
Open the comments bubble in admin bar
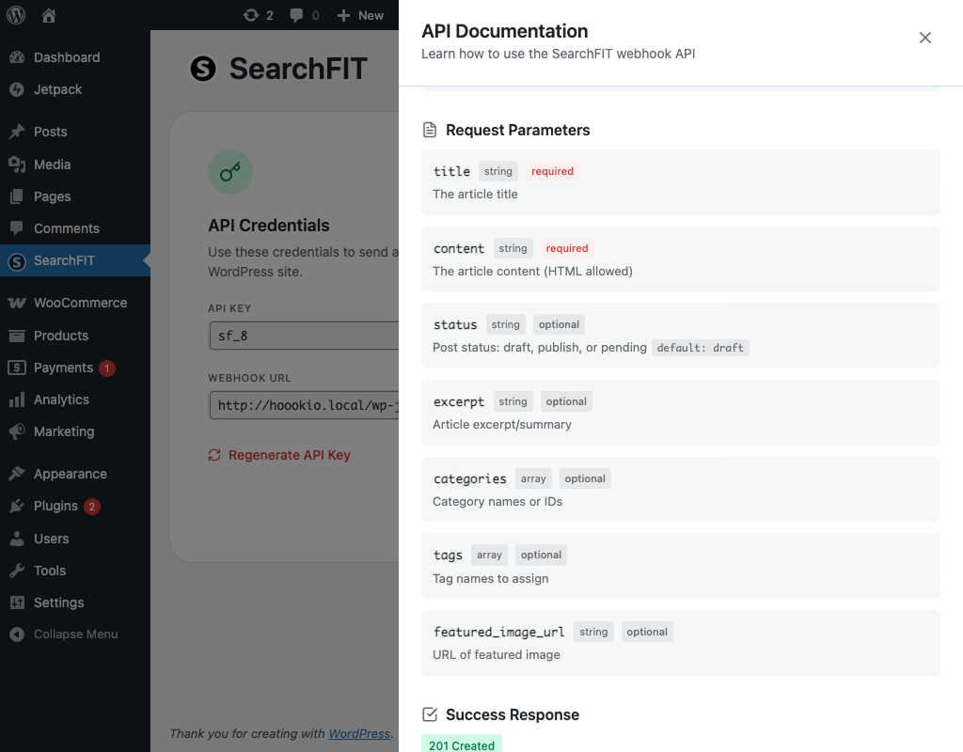(304, 15)
